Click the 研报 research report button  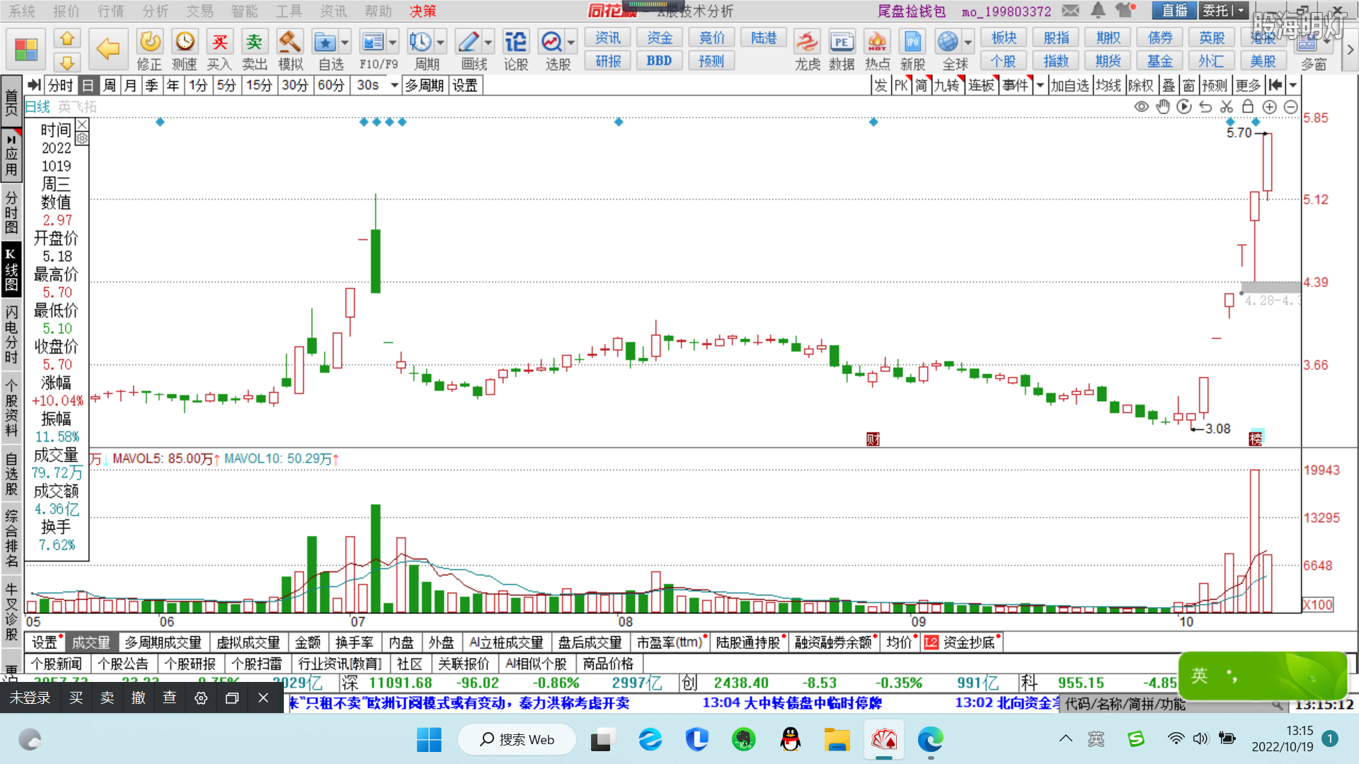tap(608, 61)
